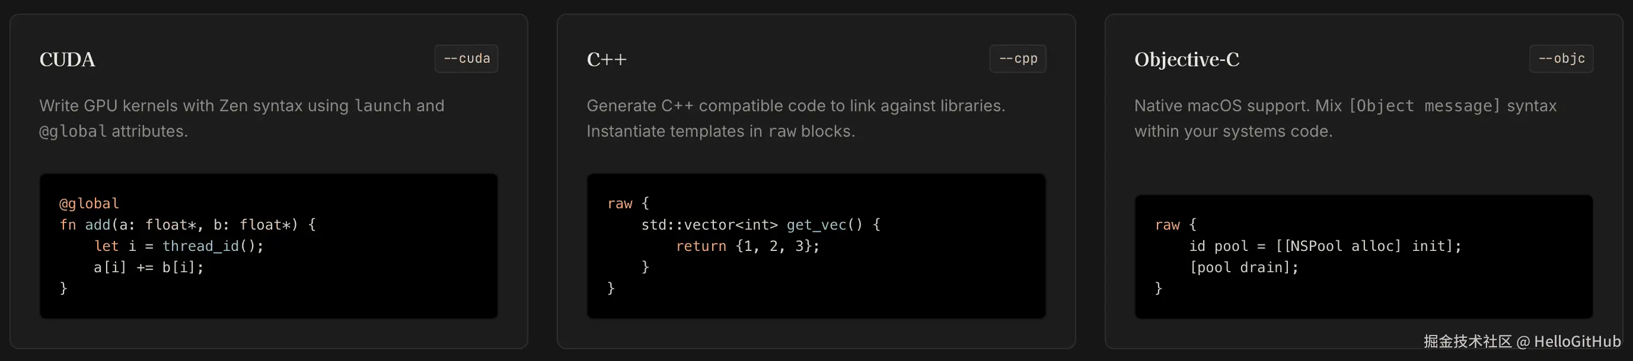Click the 'fn add(a: float*, b: float*)' code line
Screen dimensions: 1633x361
(187, 225)
